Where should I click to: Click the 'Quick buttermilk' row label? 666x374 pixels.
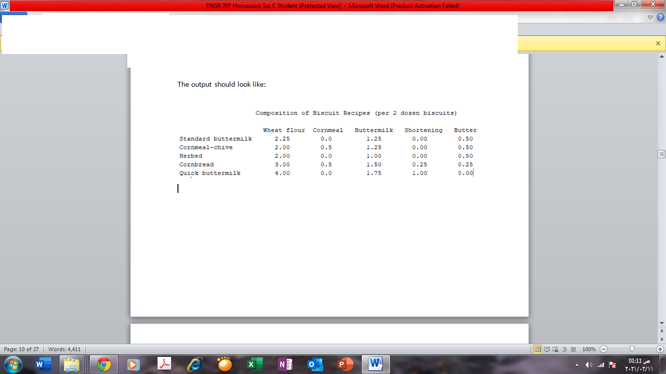click(x=210, y=173)
